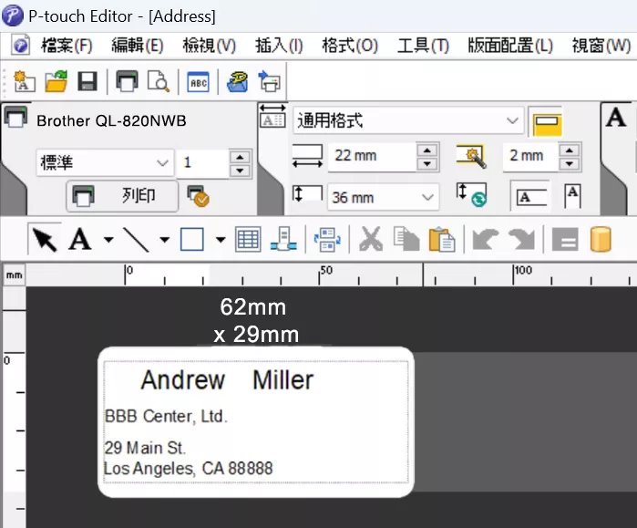Click the Open file folder icon
637x528 pixels.
(57, 82)
